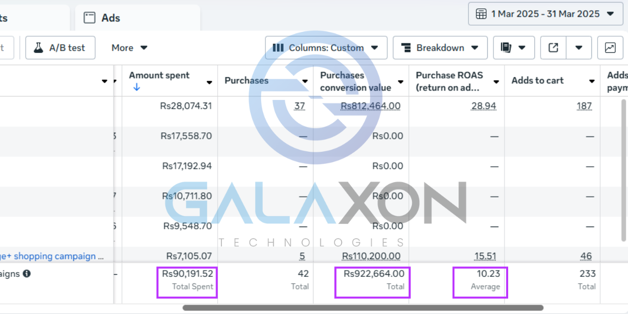The height and width of the screenshot is (314, 628).
Task: Click amount spent value Rs17,558.70
Action: 186,136
